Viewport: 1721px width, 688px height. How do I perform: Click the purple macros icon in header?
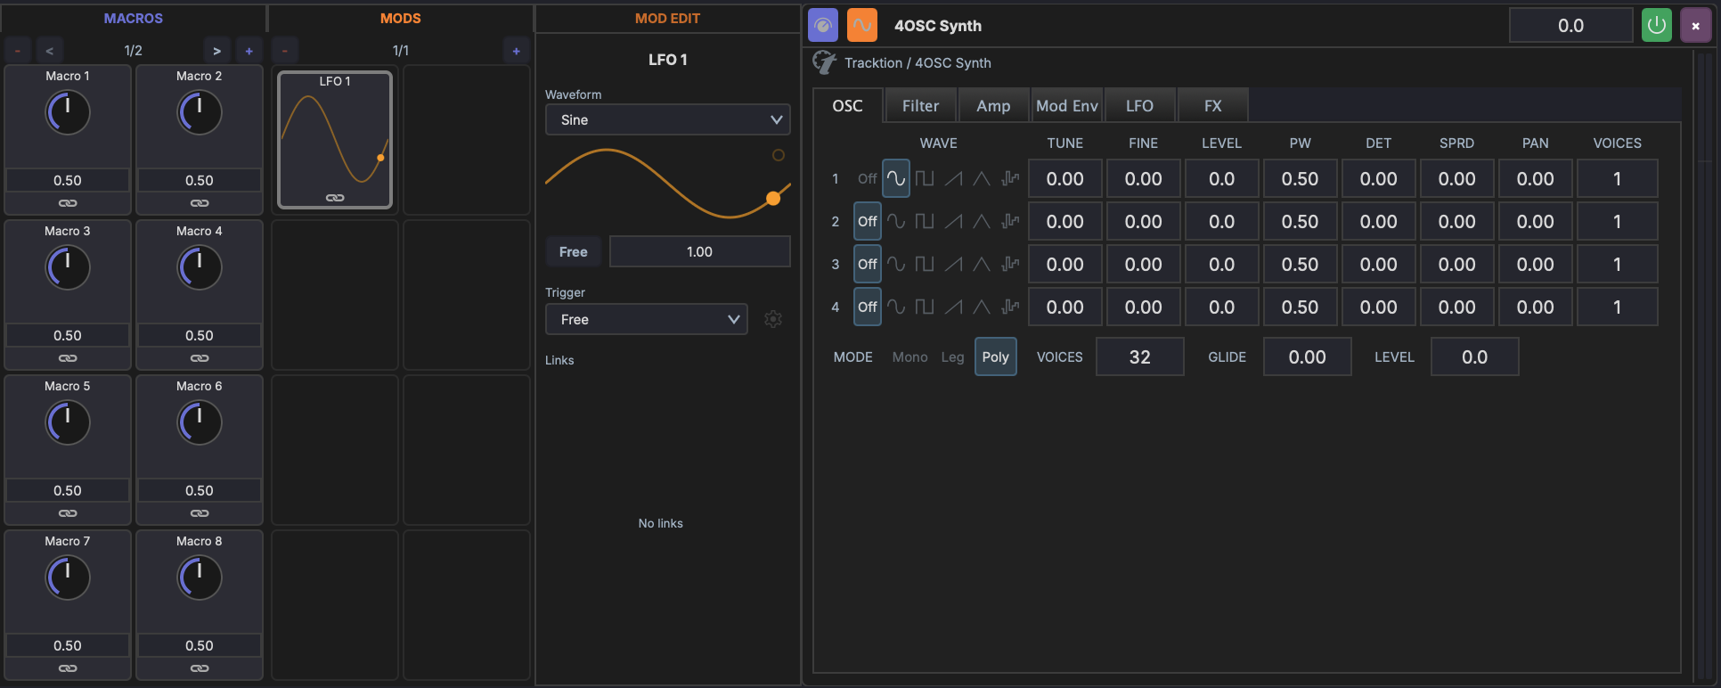[x=823, y=26]
